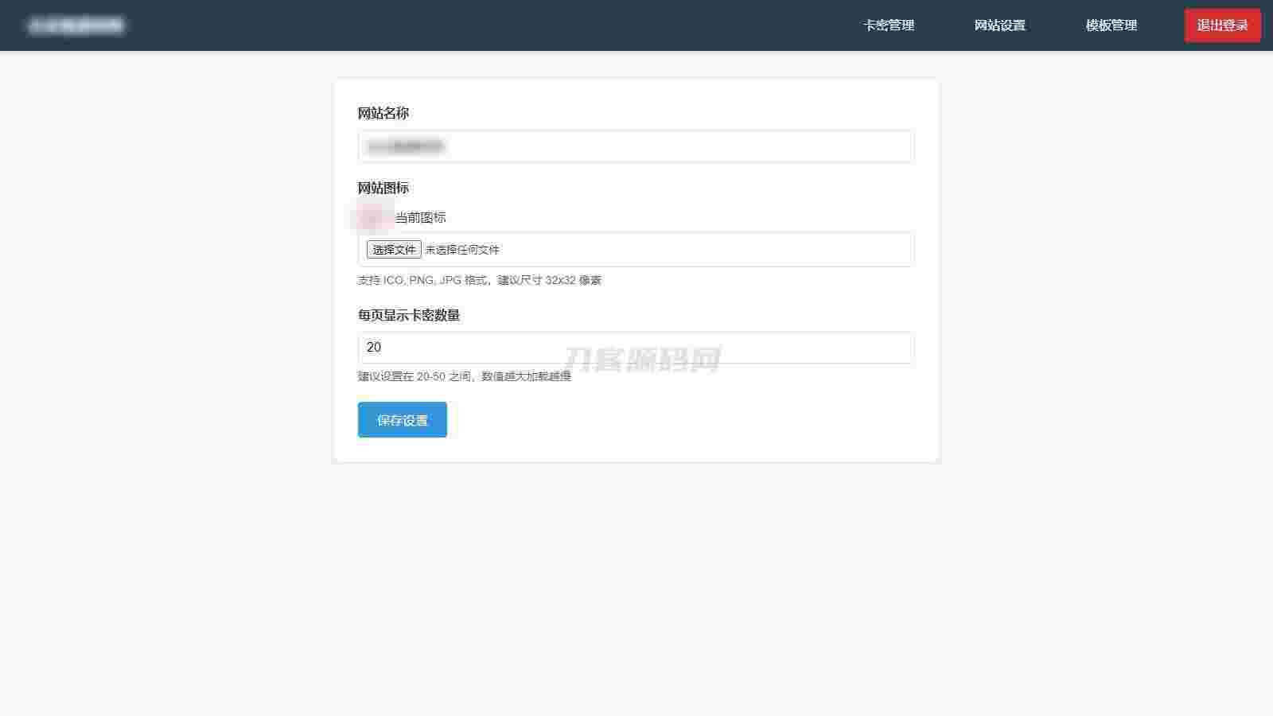Open 模板管理 in the top navigation
The image size is (1273, 716).
(x=1111, y=25)
